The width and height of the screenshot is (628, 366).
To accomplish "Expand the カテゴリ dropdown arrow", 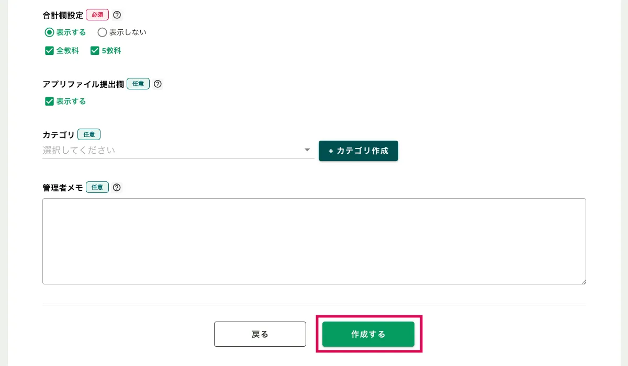I will coord(307,151).
